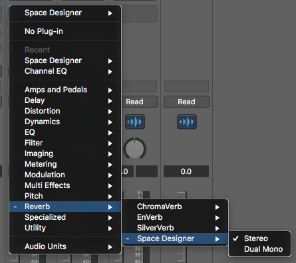Select Space Designer at the menu top
The width and height of the screenshot is (296, 263).
(x=65, y=13)
